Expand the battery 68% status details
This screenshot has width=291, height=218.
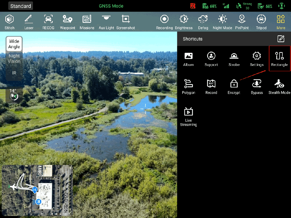click(x=209, y=6)
